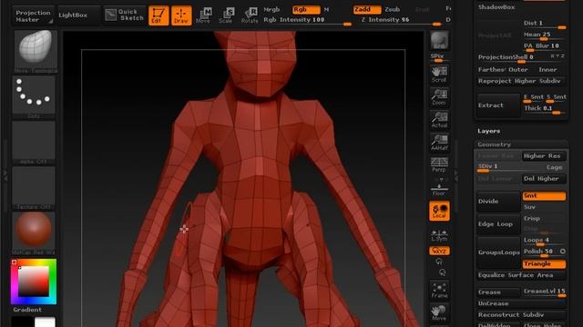Click the Zoom canvas icon
Screen dimensions: 583x327
coord(439,97)
